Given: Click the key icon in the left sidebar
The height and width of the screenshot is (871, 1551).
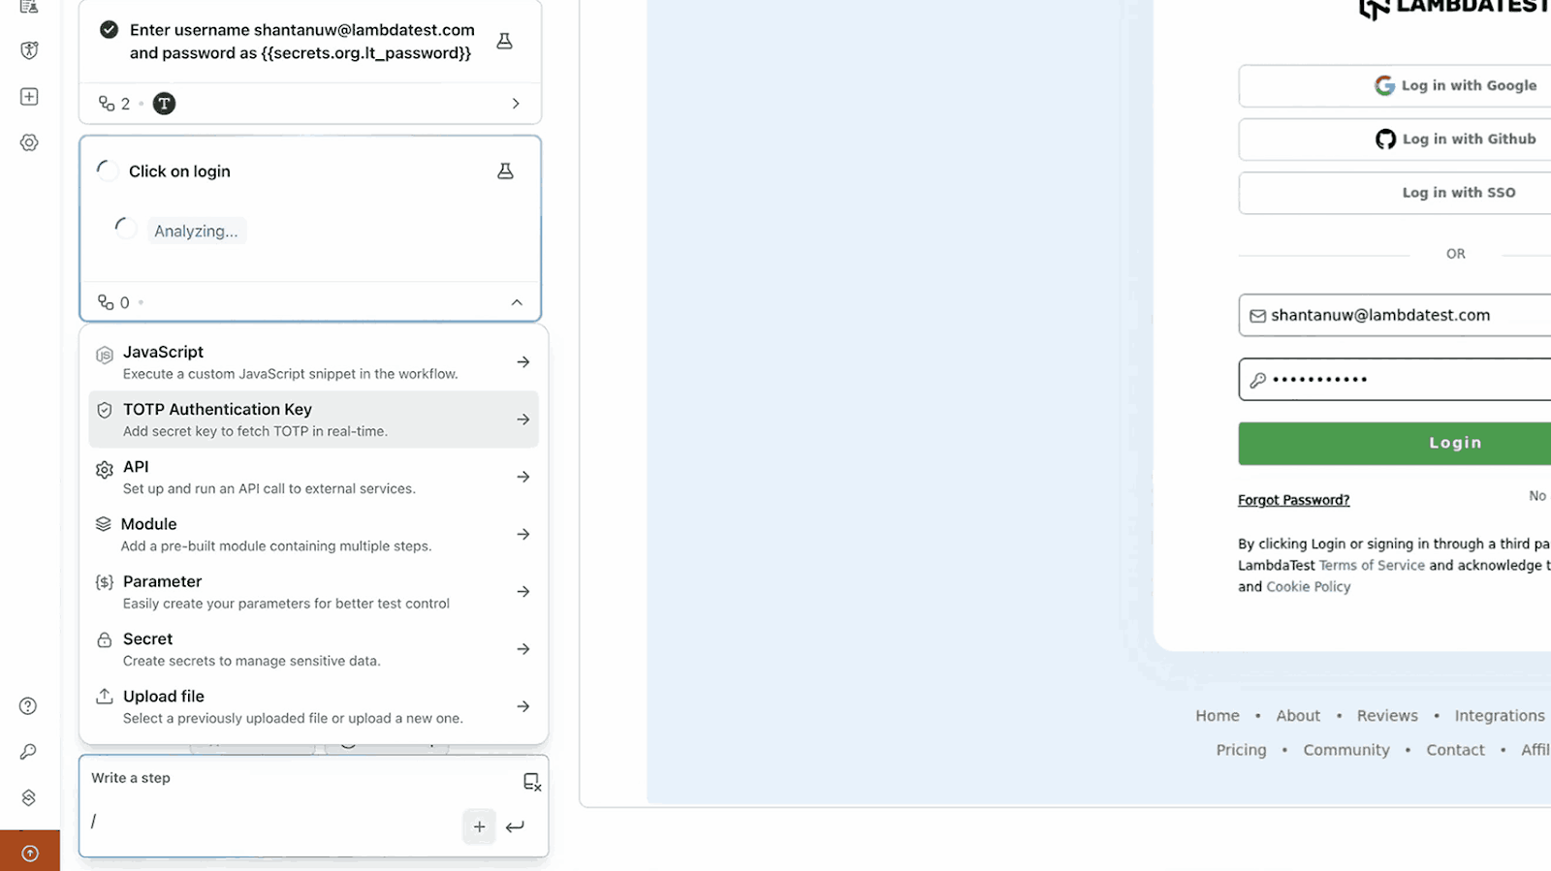Looking at the screenshot, I should (x=28, y=752).
